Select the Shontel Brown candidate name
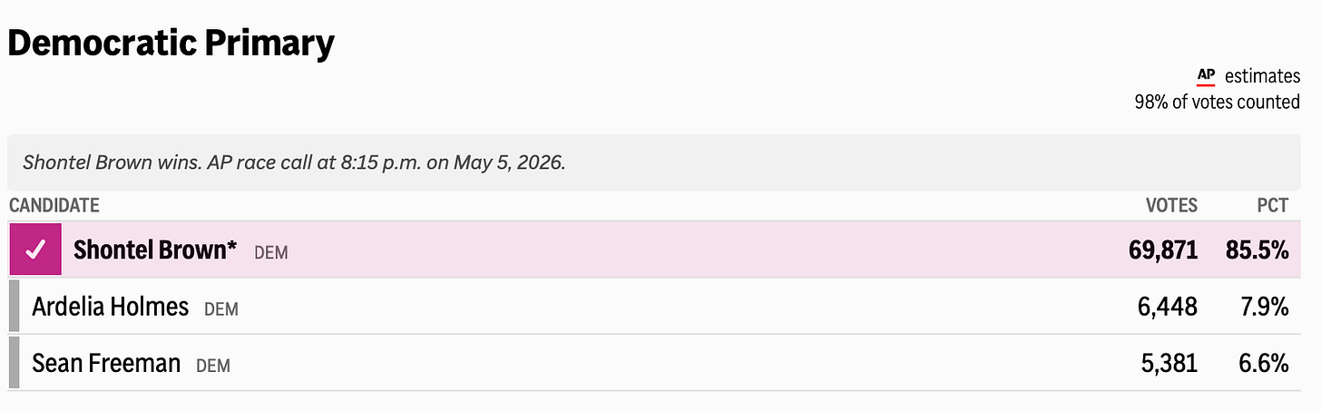Screen dimensions: 1321x411 (154, 250)
